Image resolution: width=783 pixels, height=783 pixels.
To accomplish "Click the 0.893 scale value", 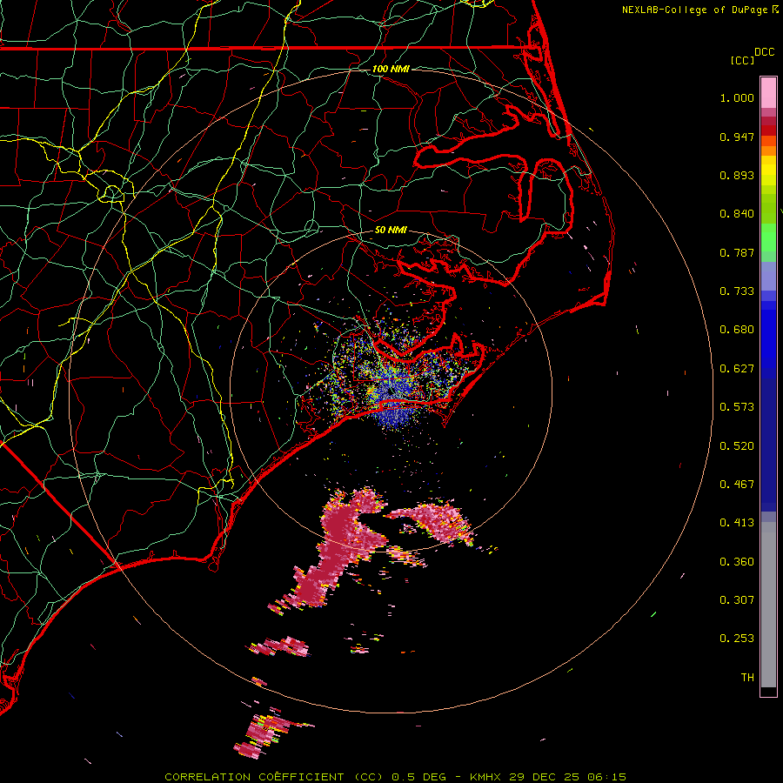I will (x=737, y=175).
